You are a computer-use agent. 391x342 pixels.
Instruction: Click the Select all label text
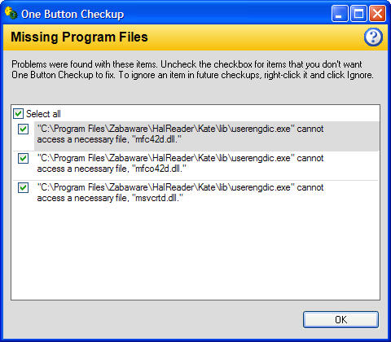coord(43,114)
